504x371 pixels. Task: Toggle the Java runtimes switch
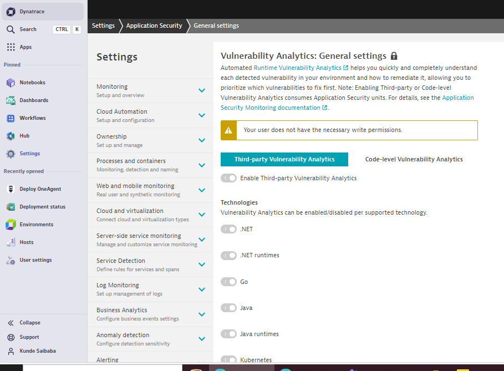pyautogui.click(x=228, y=334)
